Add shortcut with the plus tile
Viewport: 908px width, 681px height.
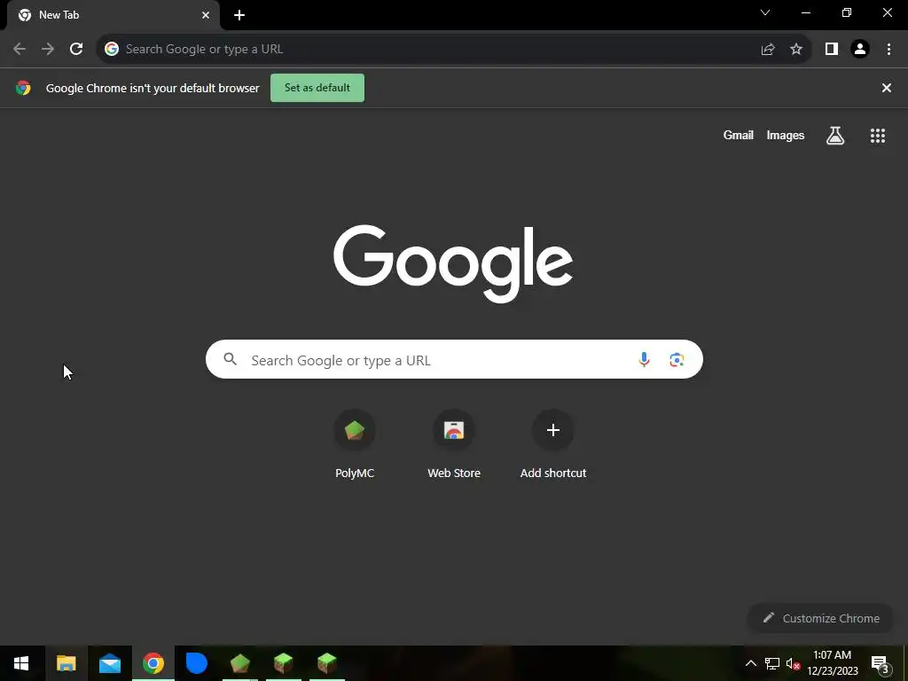pos(553,444)
